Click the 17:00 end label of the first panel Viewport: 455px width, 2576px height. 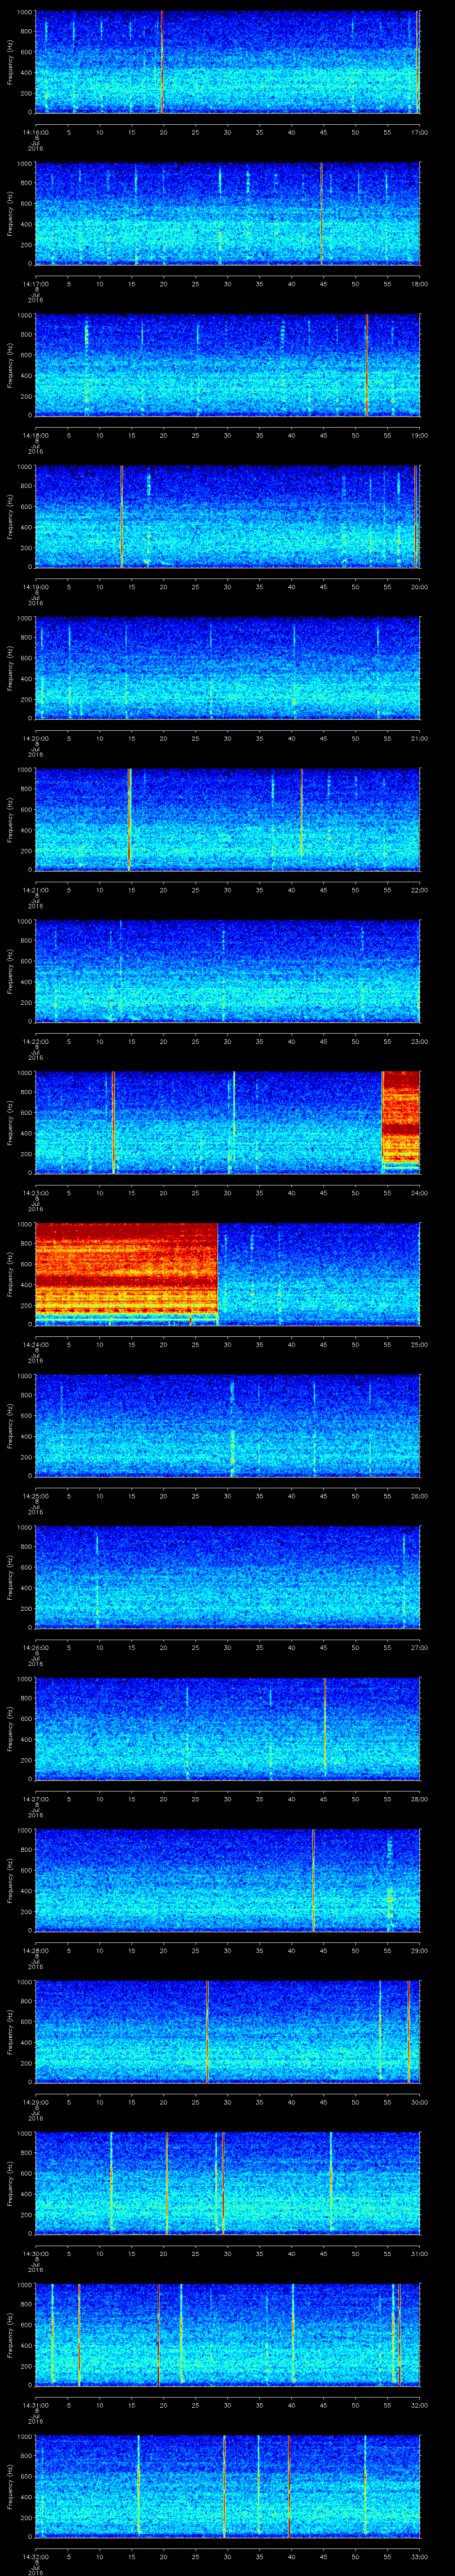420,132
